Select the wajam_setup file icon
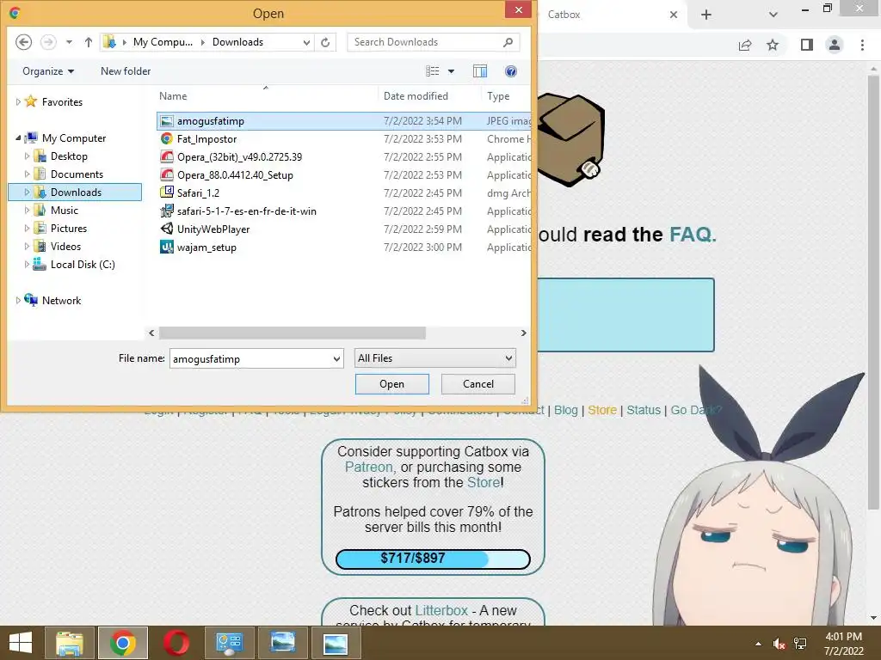881x660 pixels. pos(167,247)
